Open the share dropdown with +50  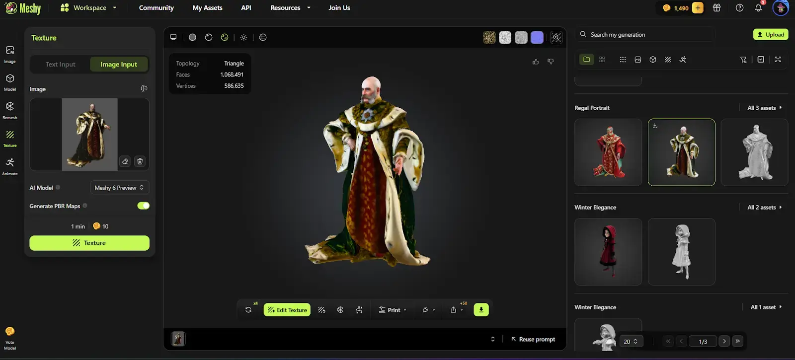[457, 310]
